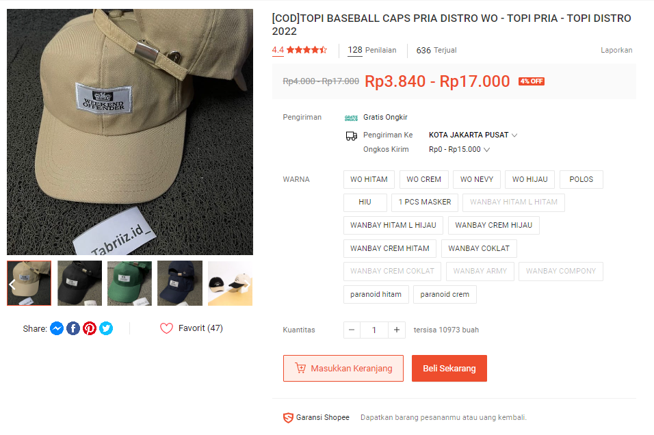Viewport: 654px width, 435px height.
Task: Share product on Pinterest icon
Action: click(x=89, y=328)
